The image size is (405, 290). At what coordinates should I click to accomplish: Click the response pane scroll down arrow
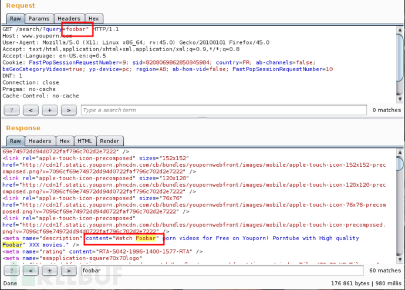coord(400,259)
